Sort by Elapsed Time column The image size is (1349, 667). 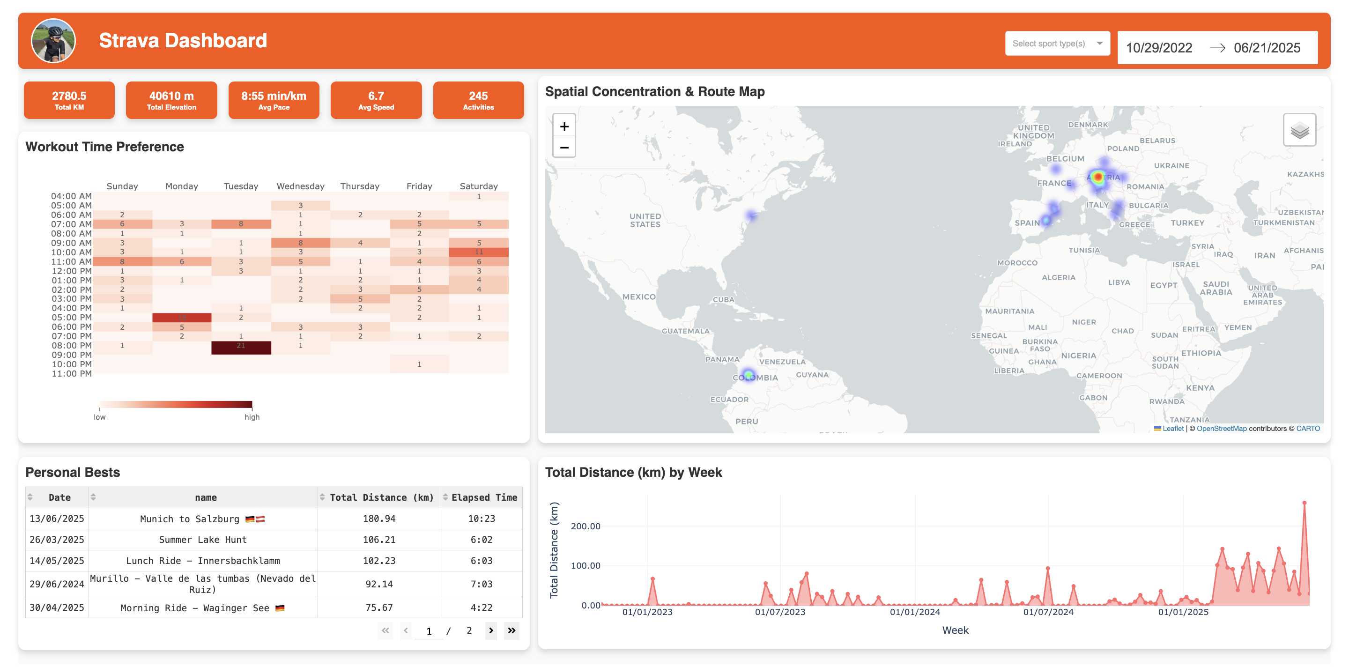(445, 497)
